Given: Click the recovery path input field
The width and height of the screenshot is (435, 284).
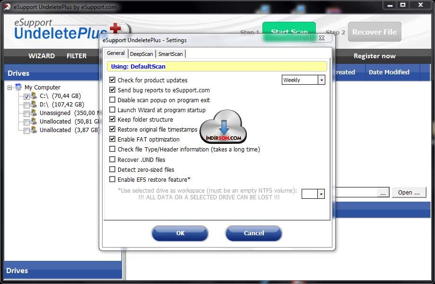Looking at the screenshot, I should coord(357,192).
